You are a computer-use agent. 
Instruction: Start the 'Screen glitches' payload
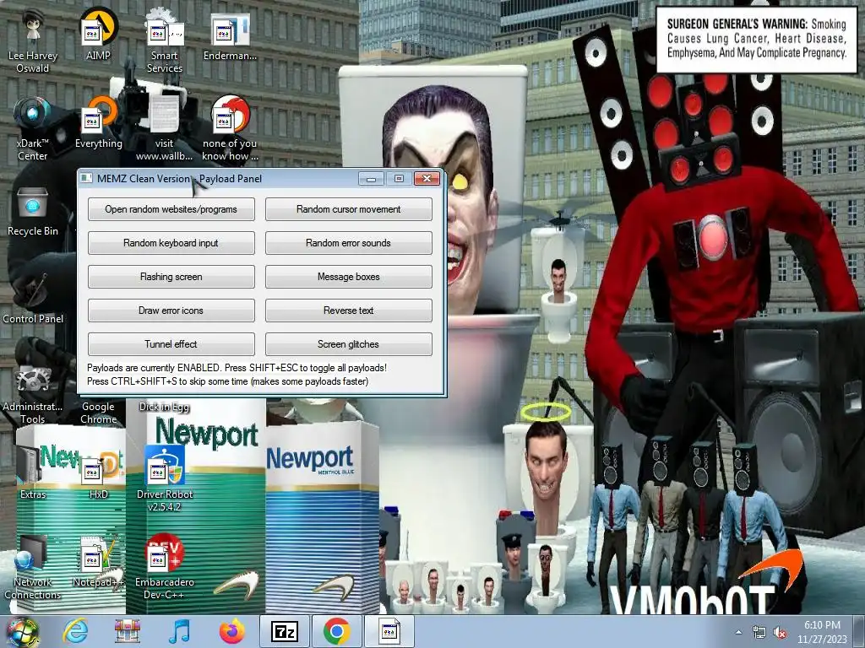349,344
